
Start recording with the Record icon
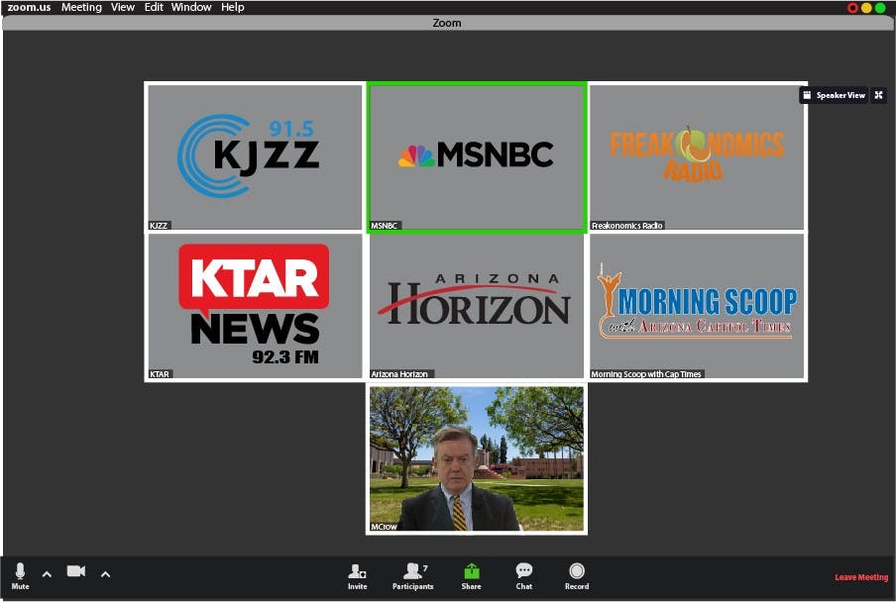pyautogui.click(x=577, y=575)
